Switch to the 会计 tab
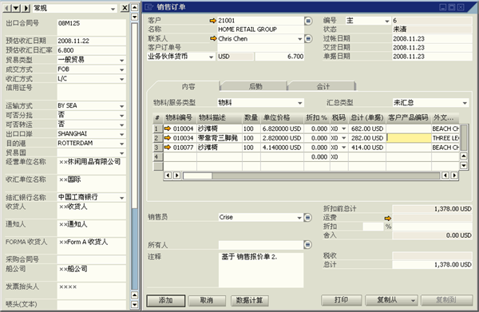 (x=323, y=86)
